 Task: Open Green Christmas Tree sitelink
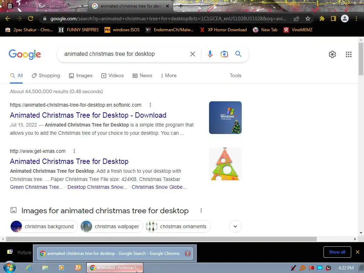pos(37,187)
